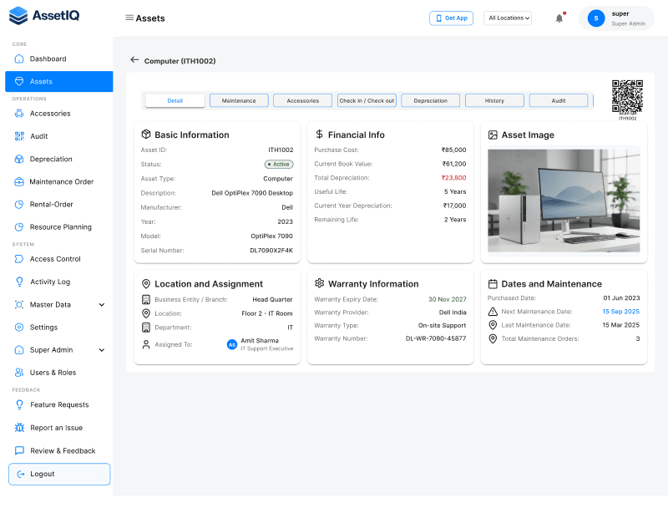The width and height of the screenshot is (668, 508).
Task: Click the Head Quarter branch value
Action: (272, 299)
